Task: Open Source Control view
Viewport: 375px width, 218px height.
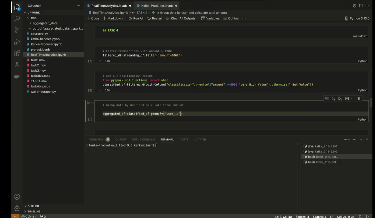Action: (x=17, y=30)
